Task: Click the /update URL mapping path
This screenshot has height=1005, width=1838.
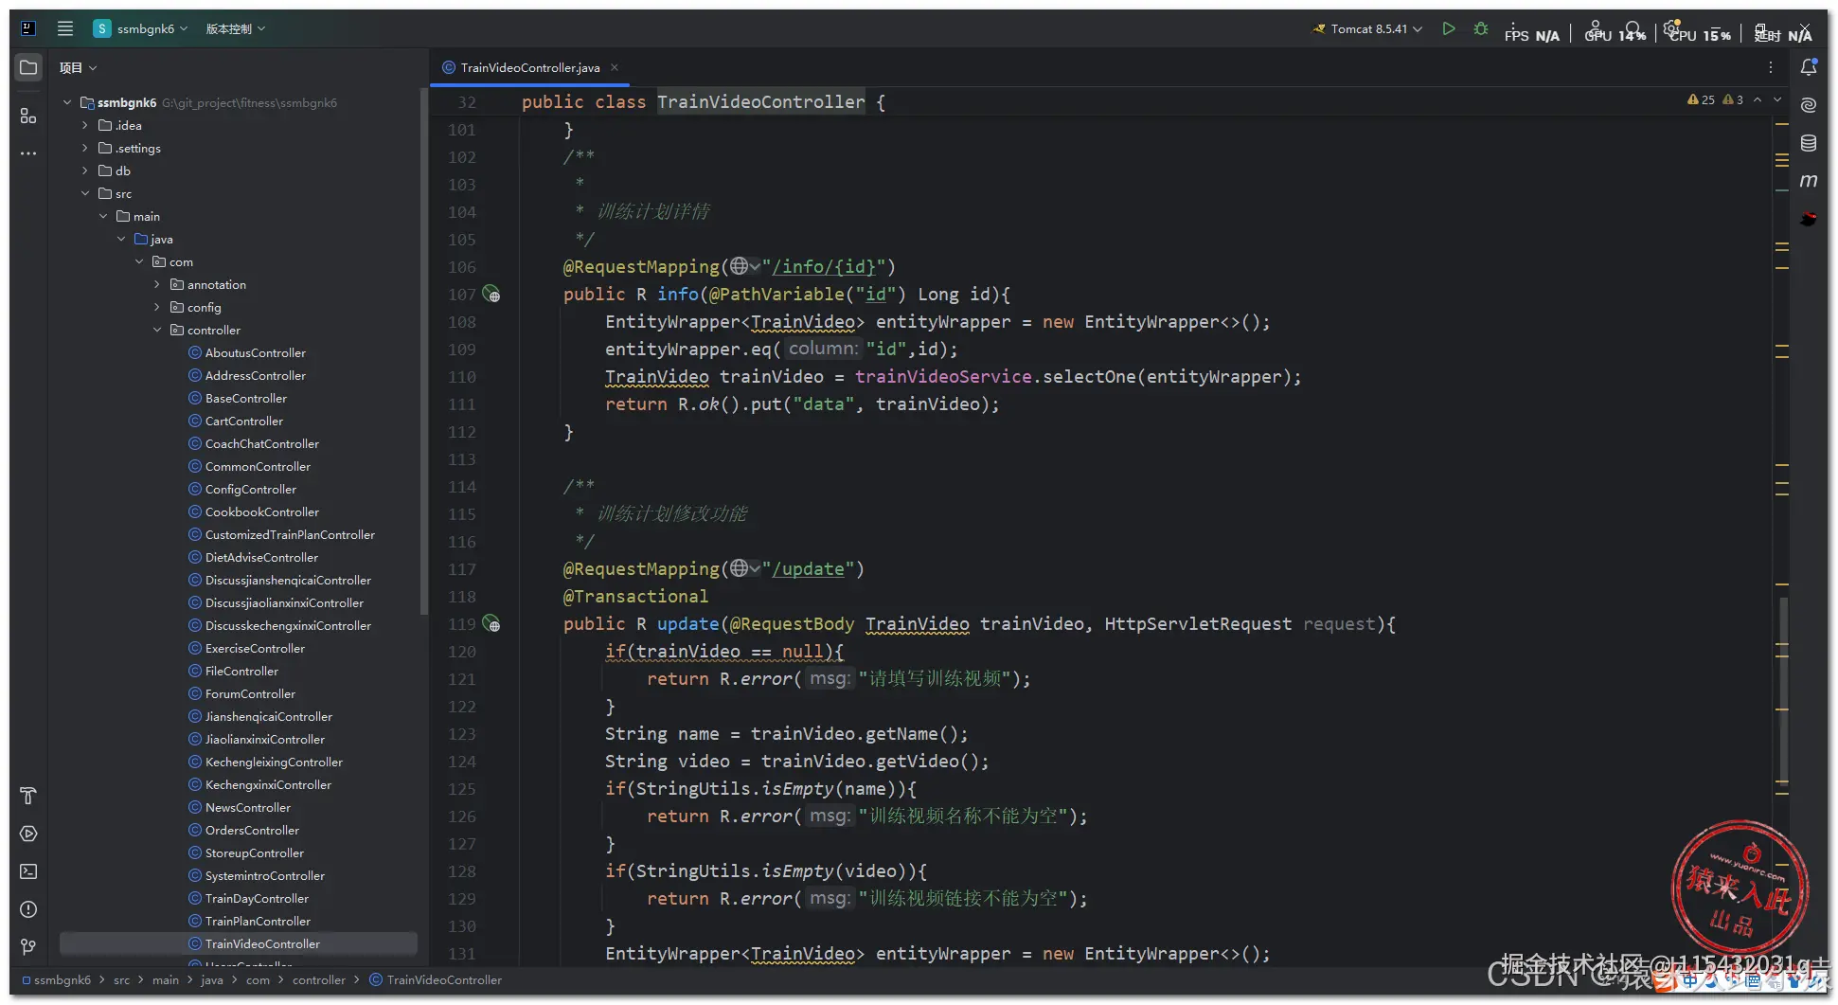Action: click(x=808, y=568)
